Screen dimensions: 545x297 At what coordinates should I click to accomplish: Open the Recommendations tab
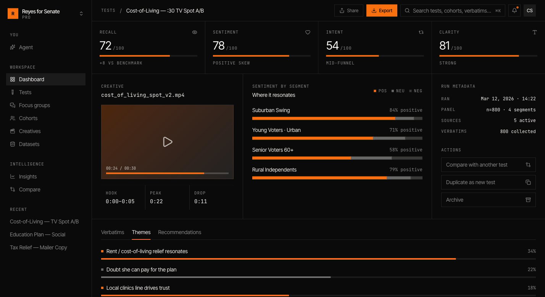click(x=179, y=232)
